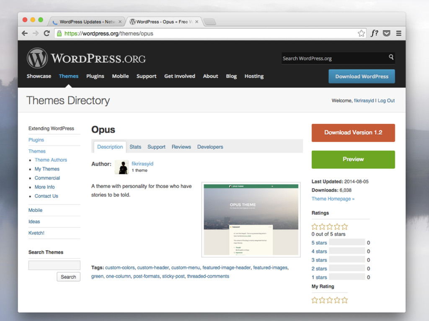Open the 1 stars ratings link
Screen dimensions: 429x321
pyautogui.click(x=319, y=278)
